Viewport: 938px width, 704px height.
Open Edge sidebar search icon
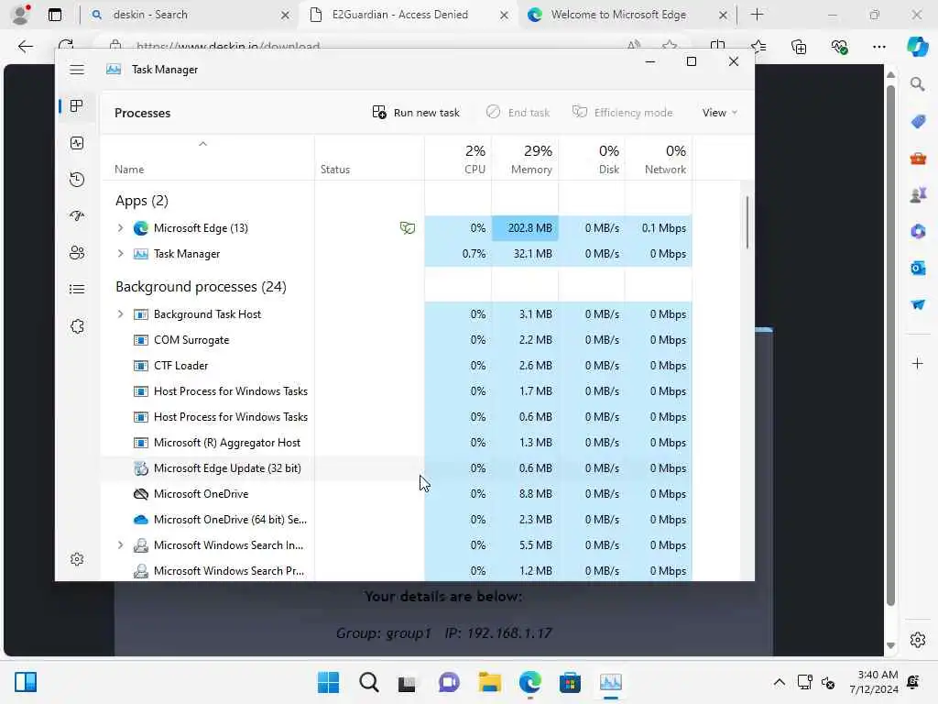[x=917, y=84]
